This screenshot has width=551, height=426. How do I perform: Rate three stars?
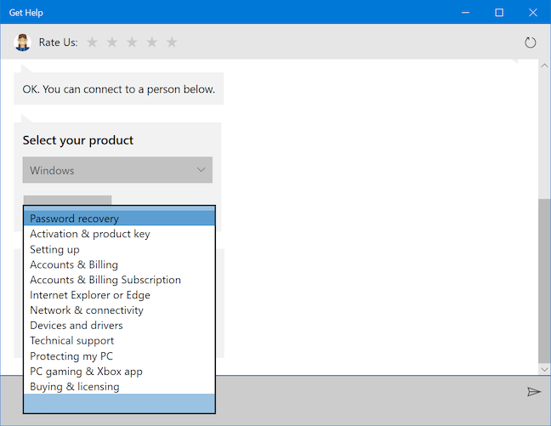pyautogui.click(x=132, y=43)
